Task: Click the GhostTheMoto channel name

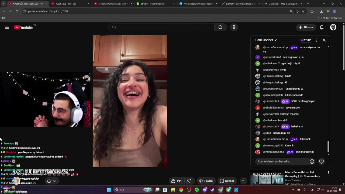Action: 293,180
